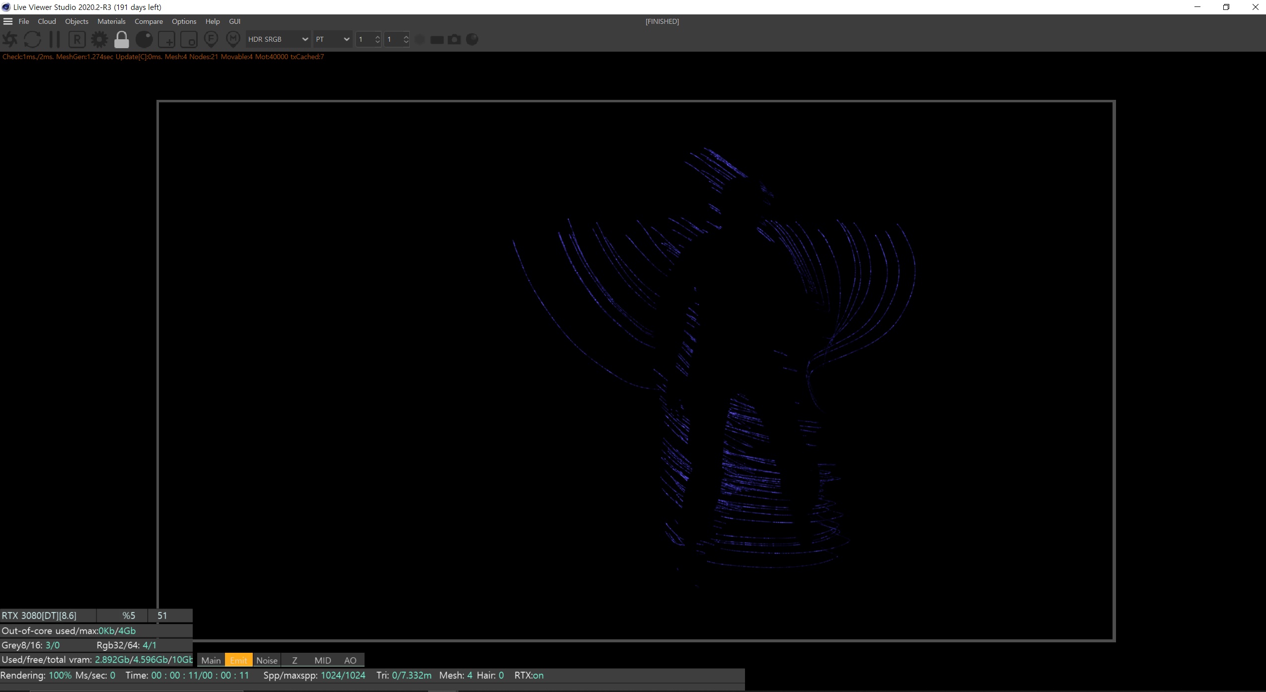Click the [FINISHED] status label
Screen dimensions: 1266x692
(x=662, y=21)
